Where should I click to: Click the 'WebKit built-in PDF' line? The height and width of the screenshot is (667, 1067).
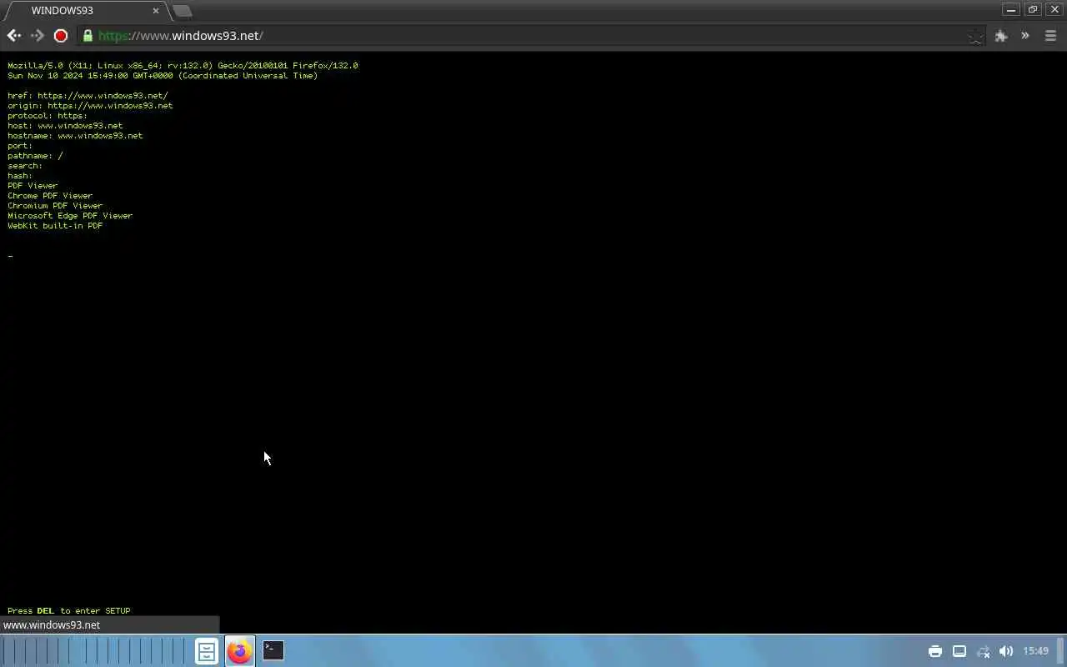[x=55, y=226]
